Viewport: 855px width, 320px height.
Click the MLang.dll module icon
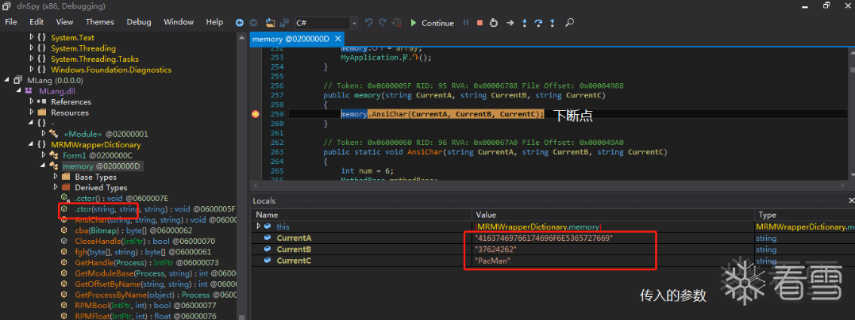(29, 91)
